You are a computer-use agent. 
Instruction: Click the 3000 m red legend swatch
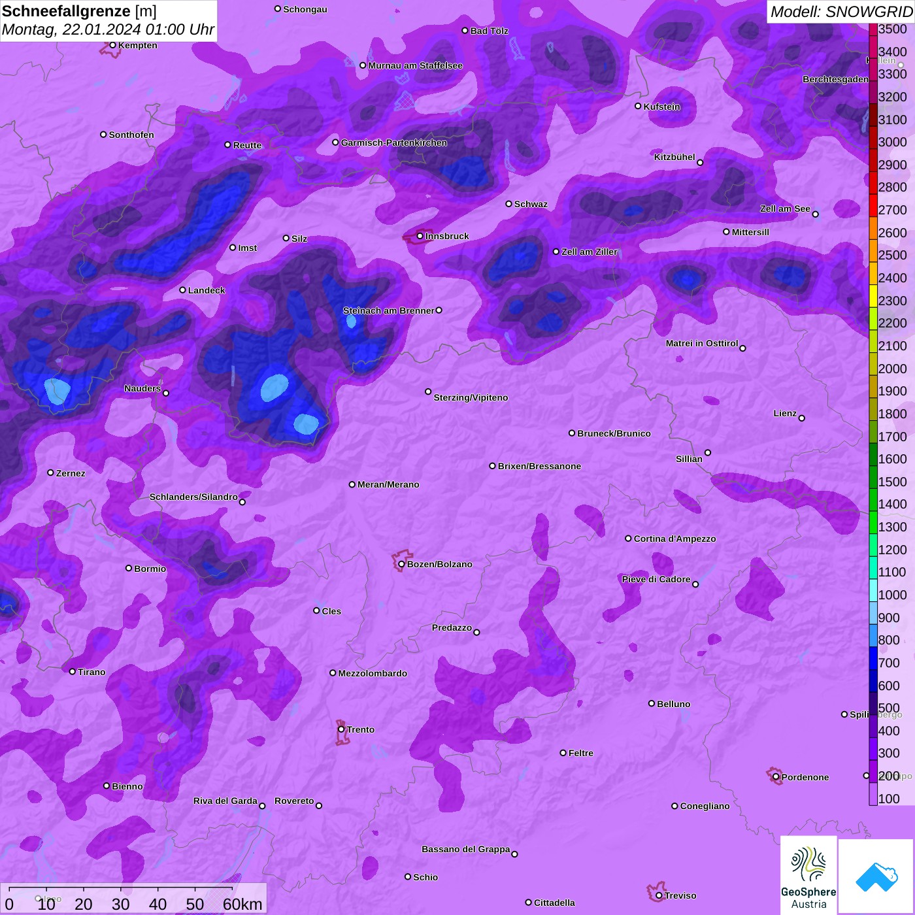pos(873,138)
